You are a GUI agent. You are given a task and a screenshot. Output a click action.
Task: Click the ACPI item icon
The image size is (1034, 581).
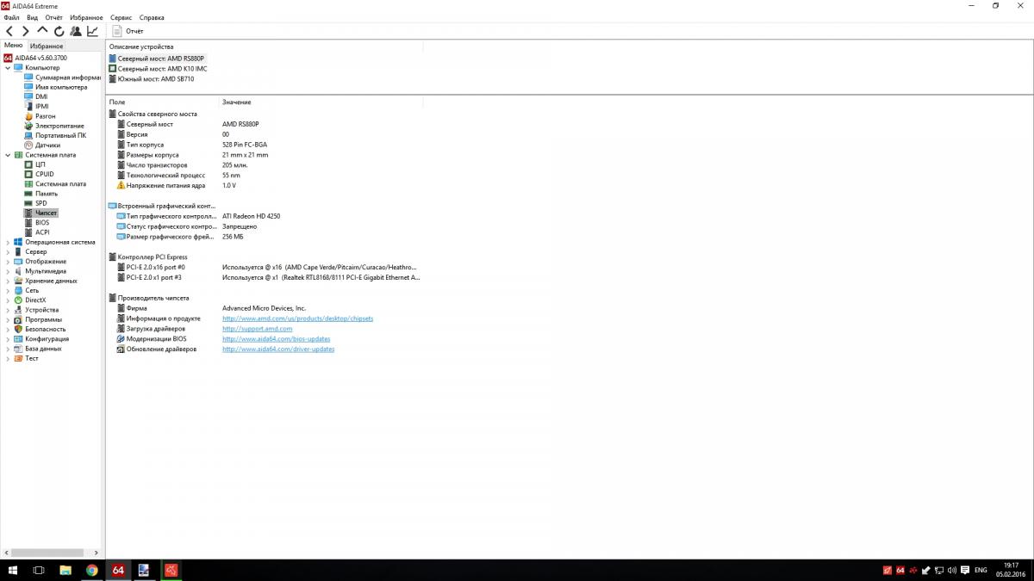(x=28, y=232)
